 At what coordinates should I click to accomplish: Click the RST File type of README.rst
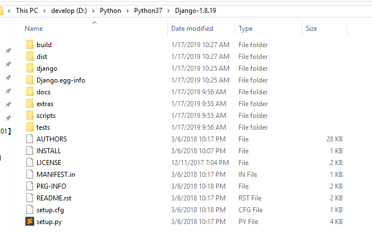[250, 198]
